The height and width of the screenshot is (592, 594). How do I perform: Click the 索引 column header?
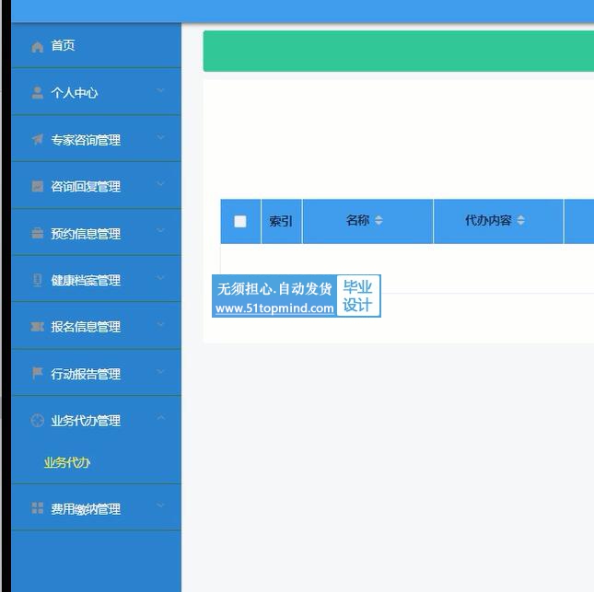point(281,221)
